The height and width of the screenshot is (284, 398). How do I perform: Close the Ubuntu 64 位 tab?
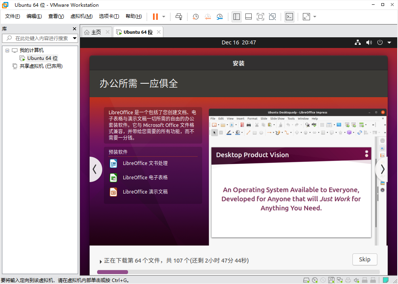tap(159, 32)
